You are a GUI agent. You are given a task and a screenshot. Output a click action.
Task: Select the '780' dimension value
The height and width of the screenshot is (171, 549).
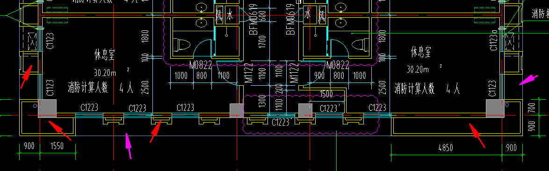coord(532,108)
